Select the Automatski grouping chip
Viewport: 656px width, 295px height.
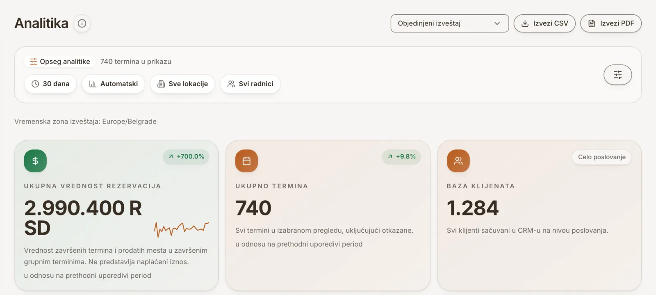coord(113,84)
